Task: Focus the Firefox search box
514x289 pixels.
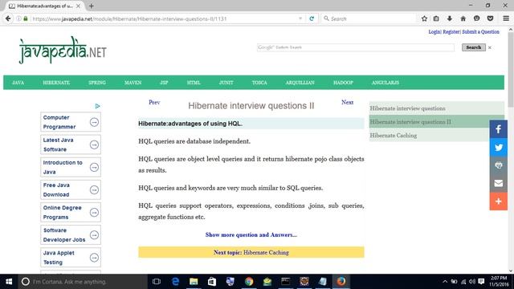Action: click(x=369, y=18)
